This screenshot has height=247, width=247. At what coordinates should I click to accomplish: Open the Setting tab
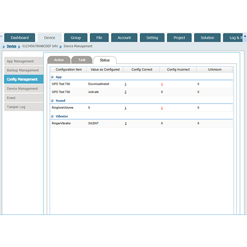[x=152, y=38]
